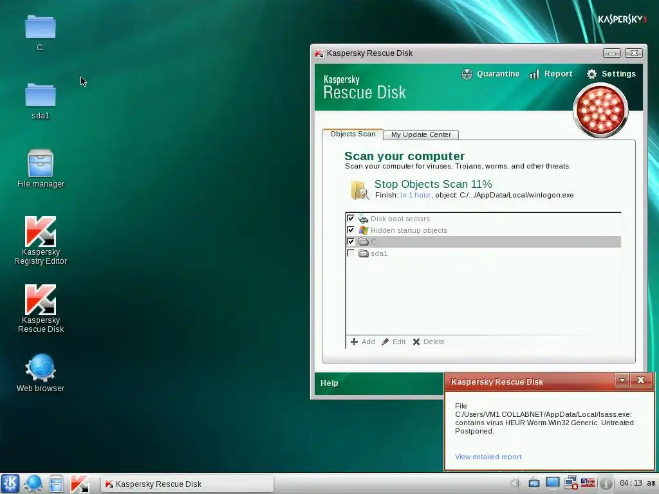Uncheck Disk boot sectors checkbox
Image resolution: width=659 pixels, height=494 pixels.
[x=351, y=218]
